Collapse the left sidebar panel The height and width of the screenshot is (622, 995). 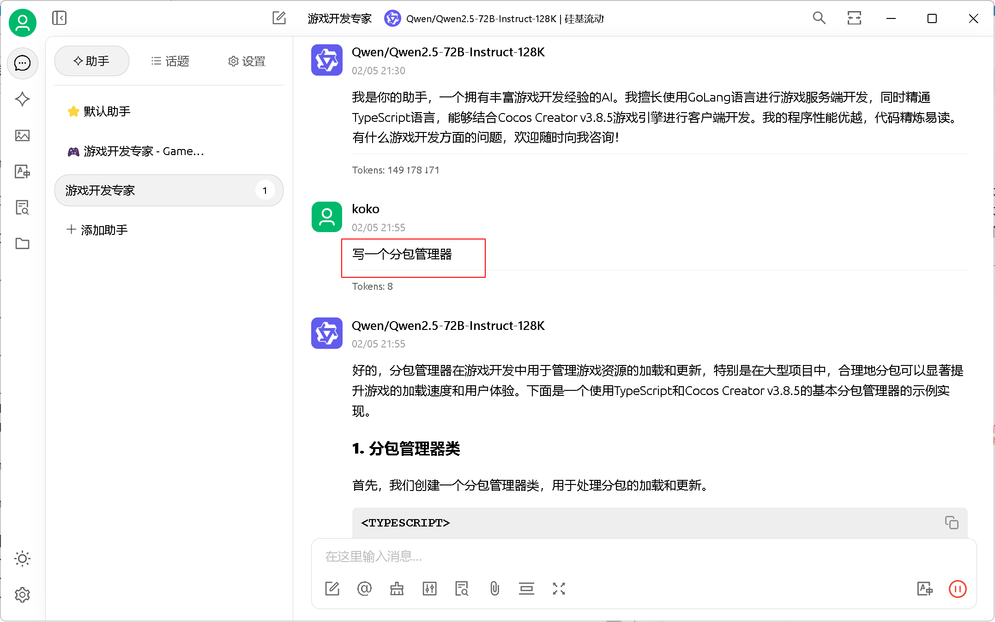[x=59, y=18]
